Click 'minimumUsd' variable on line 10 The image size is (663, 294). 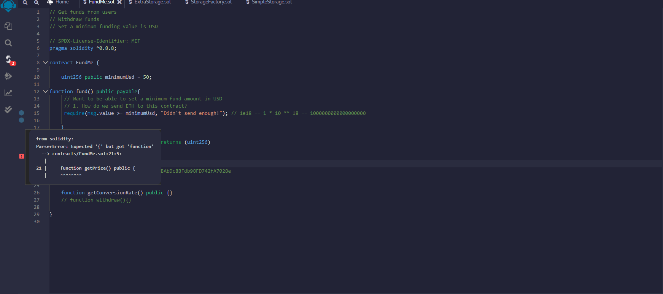[x=120, y=77]
